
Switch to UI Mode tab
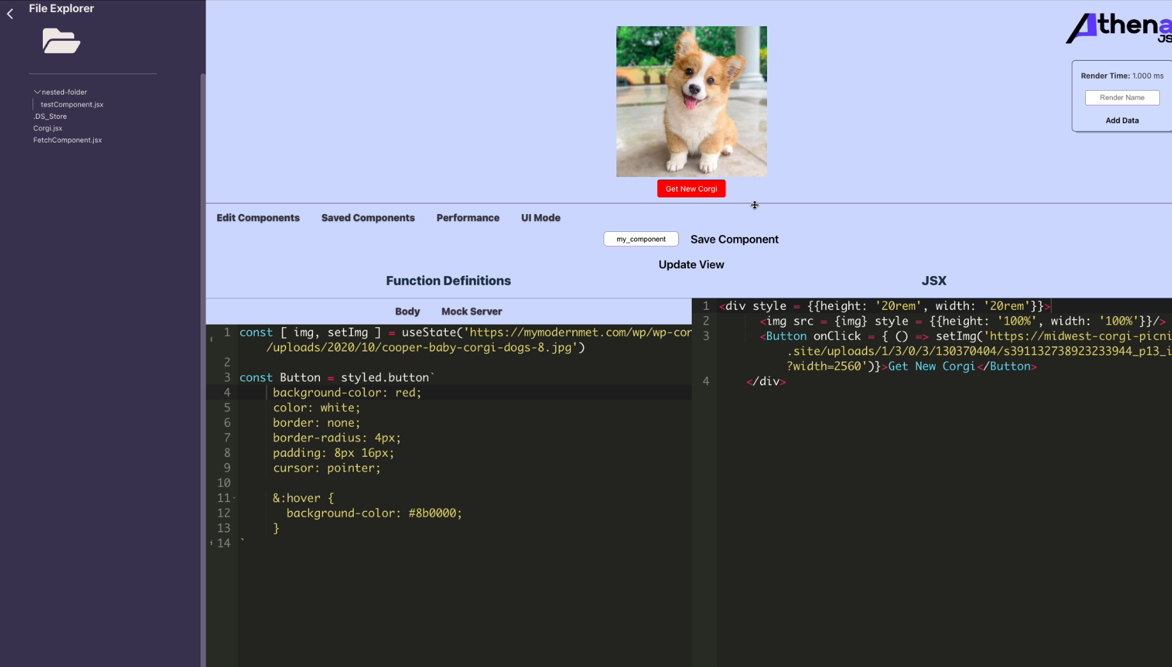coord(541,218)
